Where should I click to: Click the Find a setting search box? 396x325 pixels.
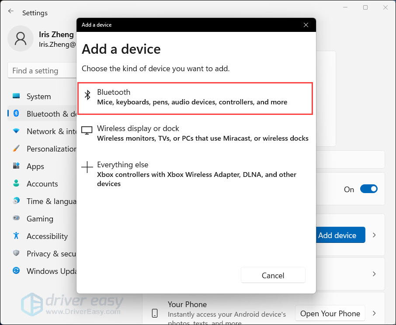tap(42, 71)
